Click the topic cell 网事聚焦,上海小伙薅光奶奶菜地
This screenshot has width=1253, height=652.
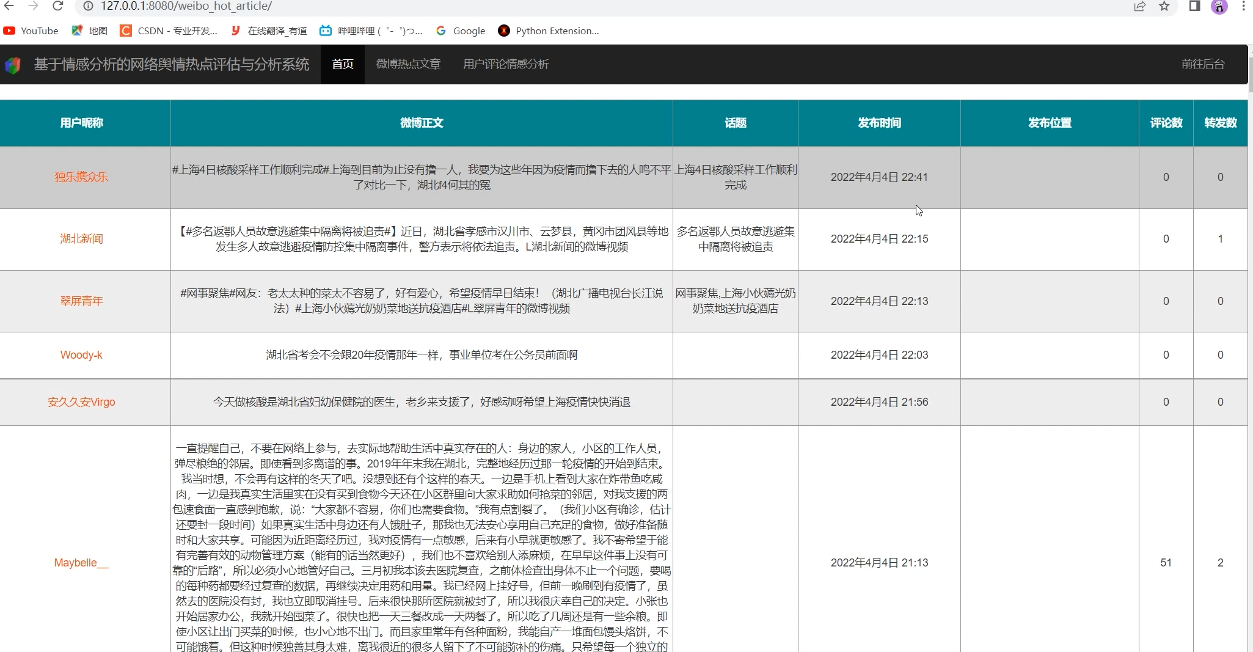pyautogui.click(x=736, y=301)
